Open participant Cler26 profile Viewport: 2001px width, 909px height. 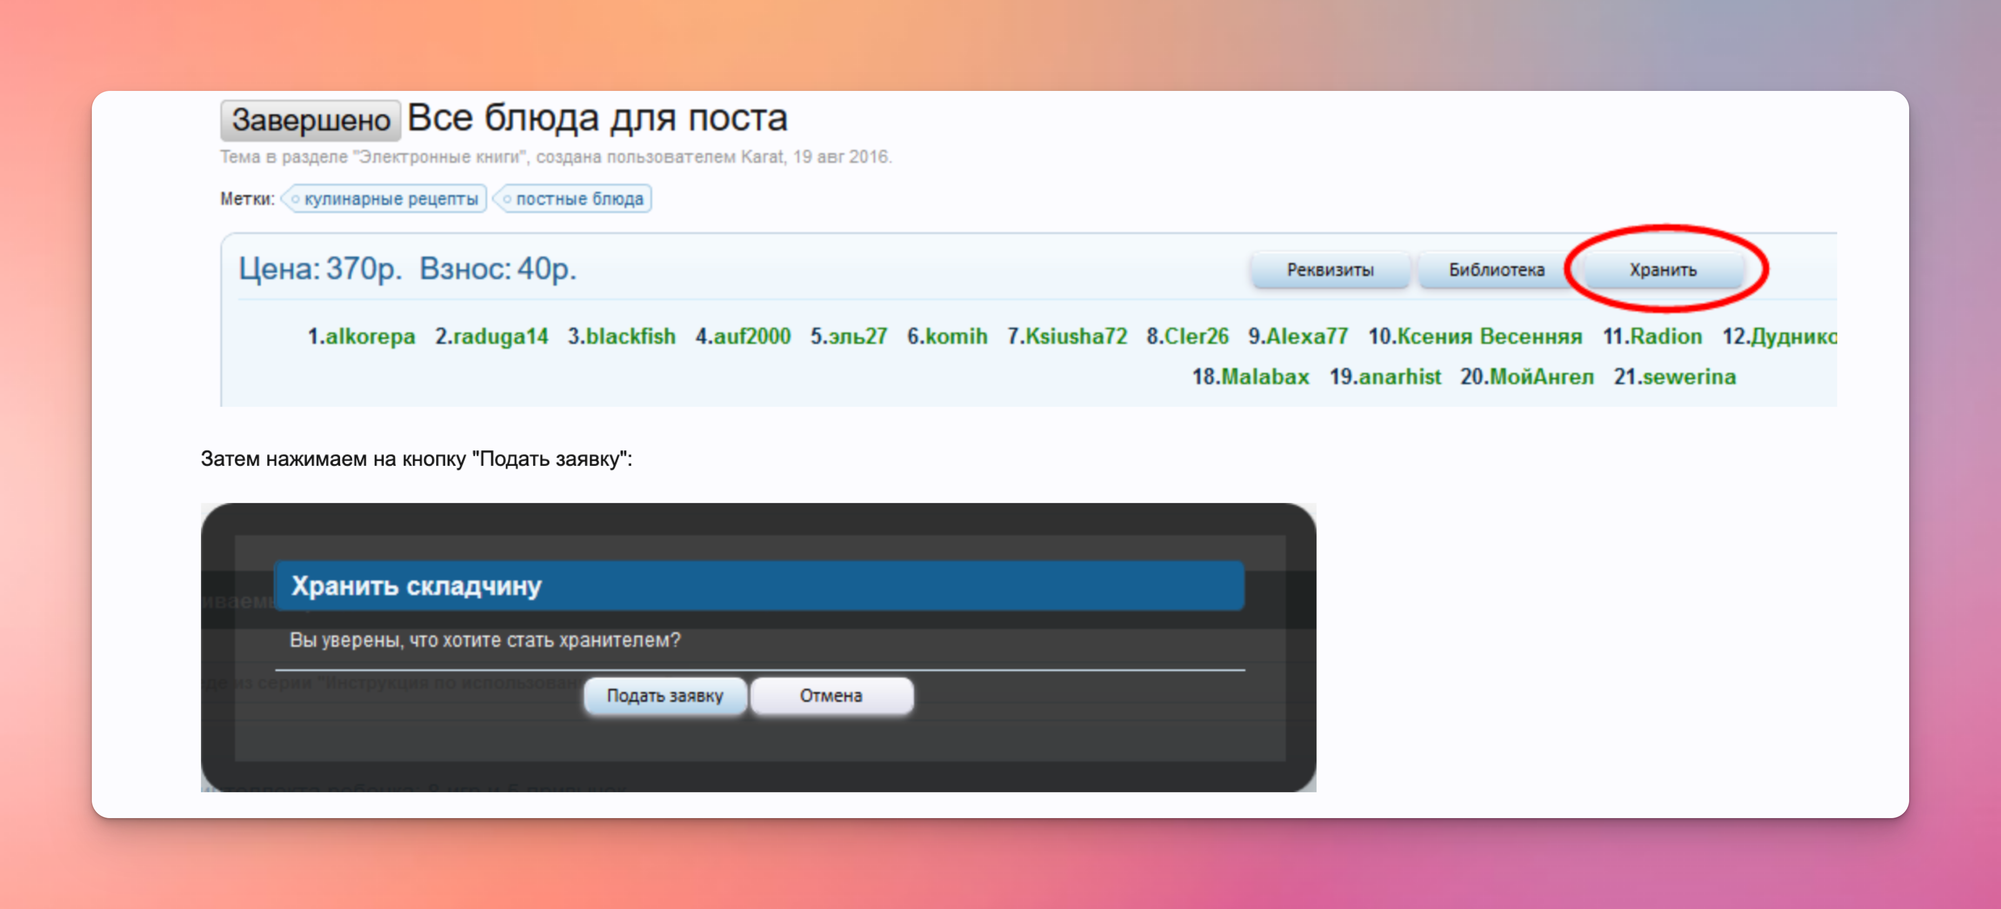click(x=1196, y=336)
